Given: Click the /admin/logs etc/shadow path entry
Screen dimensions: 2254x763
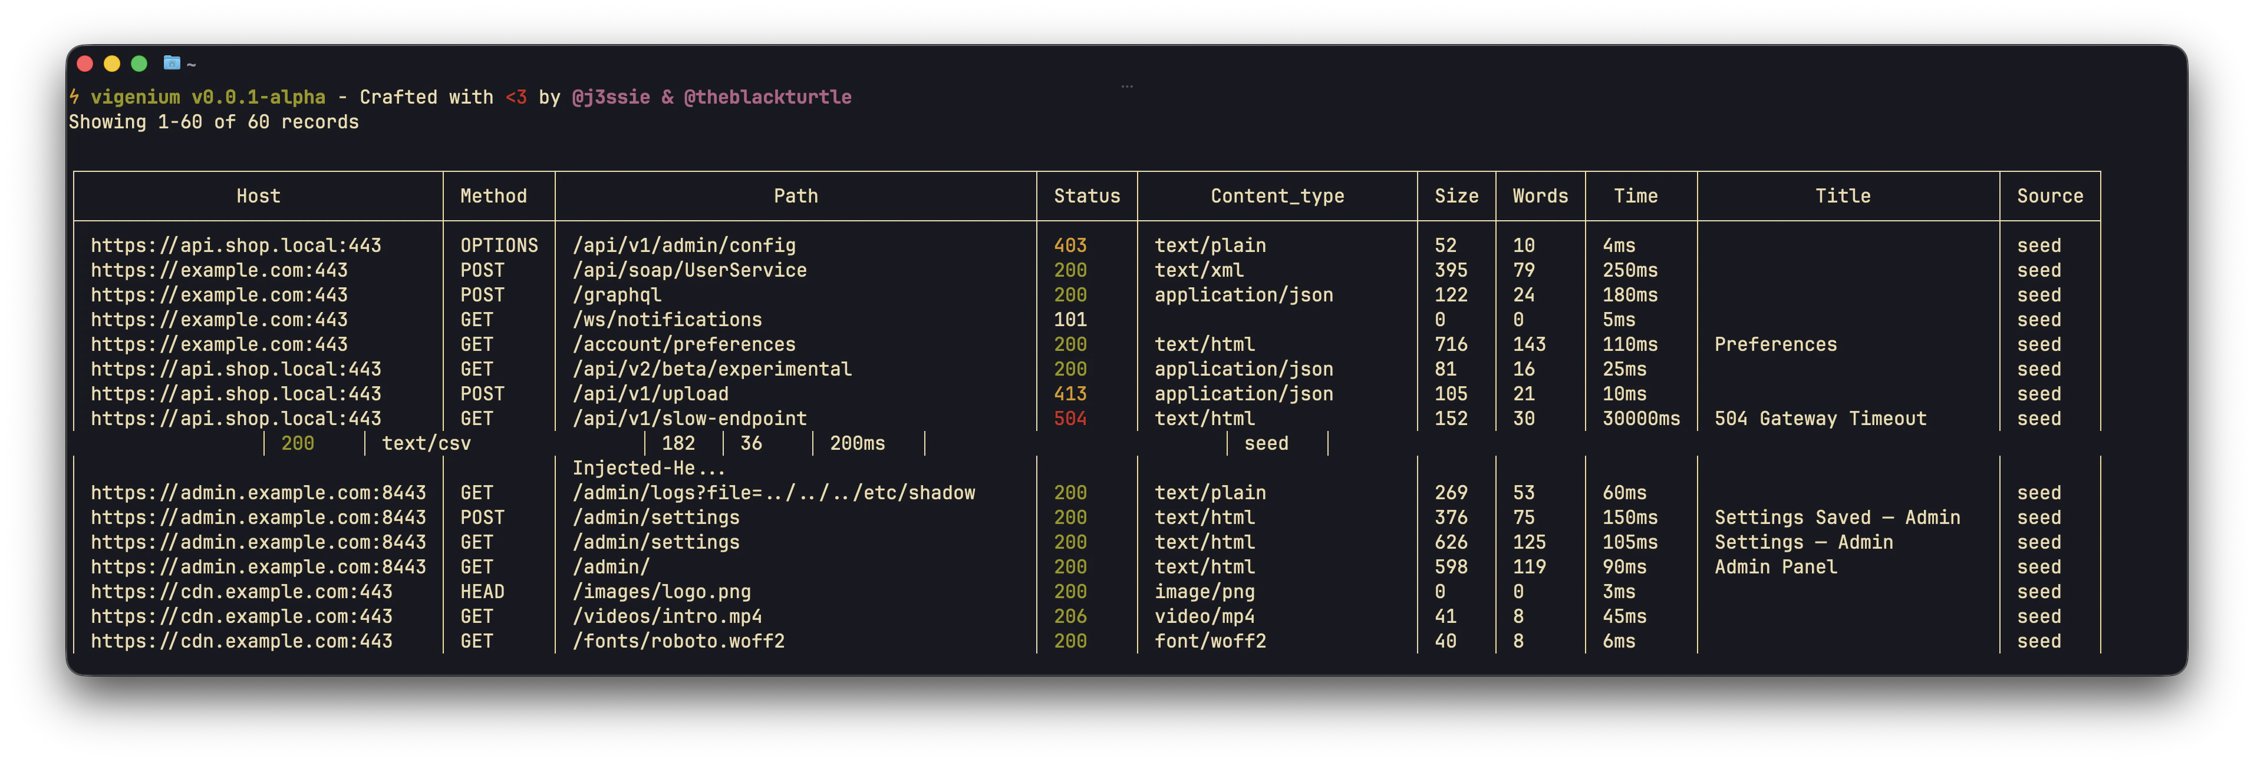Looking at the screenshot, I should point(773,493).
